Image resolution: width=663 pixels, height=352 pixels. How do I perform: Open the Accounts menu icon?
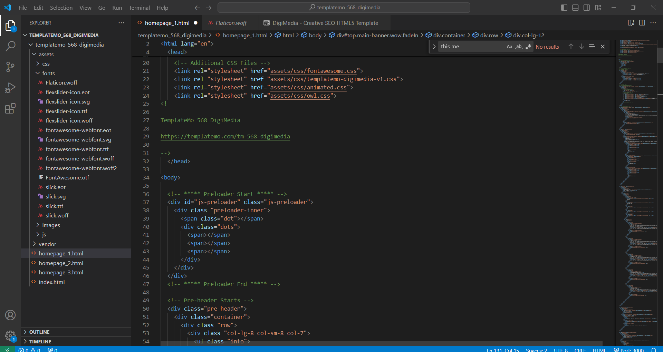point(10,315)
